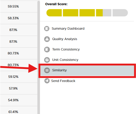Viewport: 136px width, 114px height.
Task: Click the Overall Score progress bar
Action: 87,13
